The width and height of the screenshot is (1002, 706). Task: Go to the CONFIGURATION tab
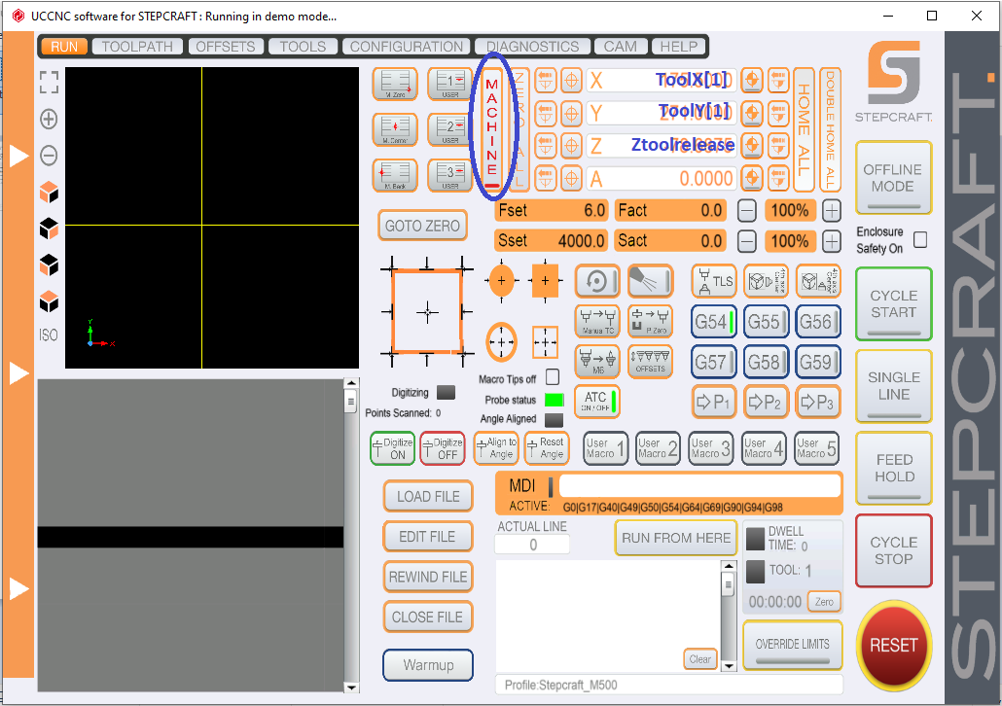407,47
